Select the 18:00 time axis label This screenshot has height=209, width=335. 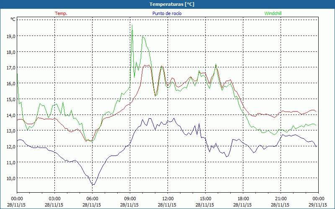coord(243,199)
